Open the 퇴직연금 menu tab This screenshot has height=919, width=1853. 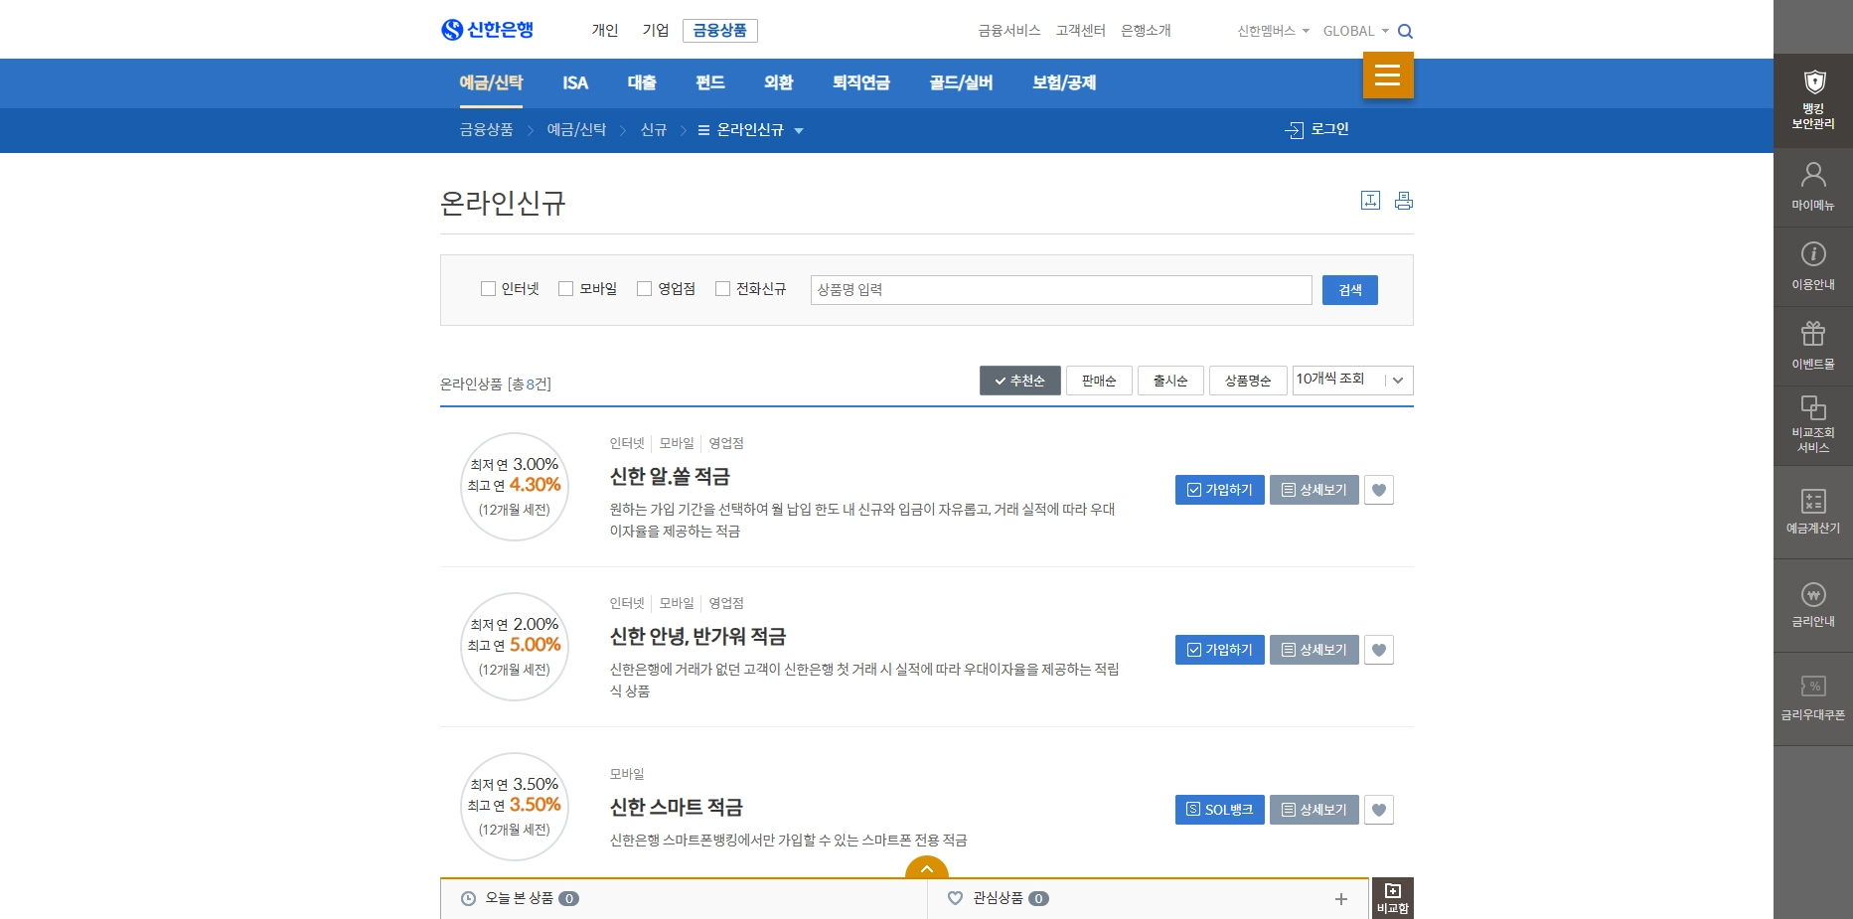[x=860, y=82]
